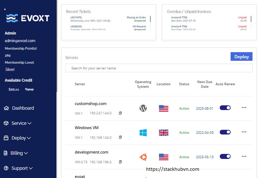259x178 pixels.
Task: Click the EVOXT logo
Action: [x=28, y=18]
